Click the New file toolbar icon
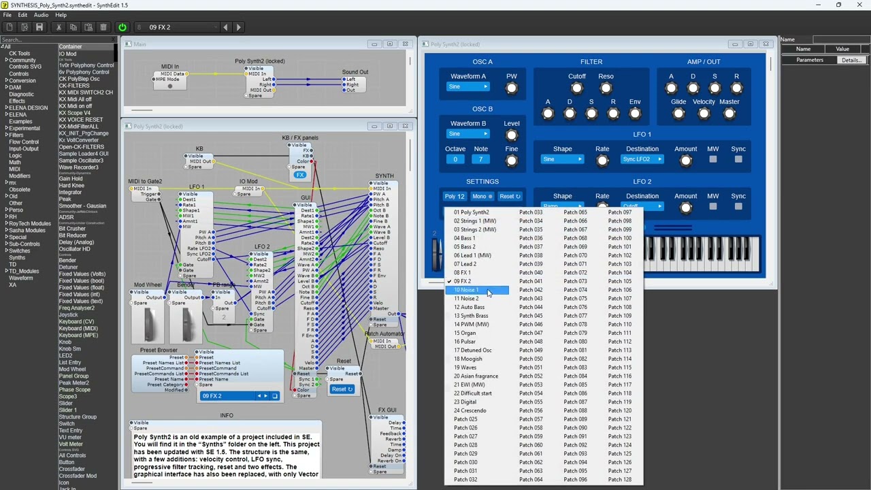Image resolution: width=871 pixels, height=490 pixels. (10, 27)
